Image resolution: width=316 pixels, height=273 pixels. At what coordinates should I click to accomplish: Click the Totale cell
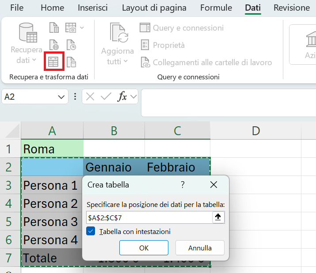(x=52, y=258)
